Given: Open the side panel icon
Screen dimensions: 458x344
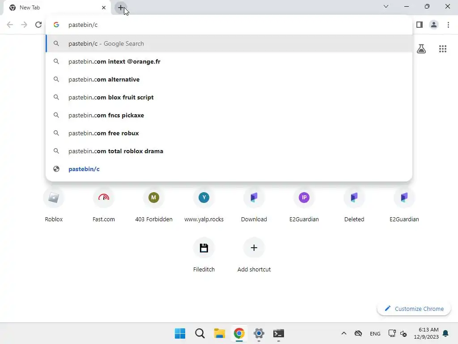Looking at the screenshot, I should [x=420, y=25].
